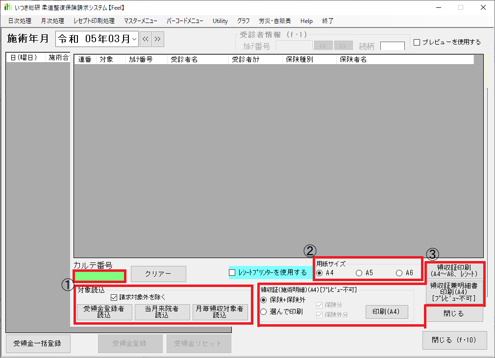Enable プレビューを使用する checkbox
495x358 pixels.
click(417, 42)
